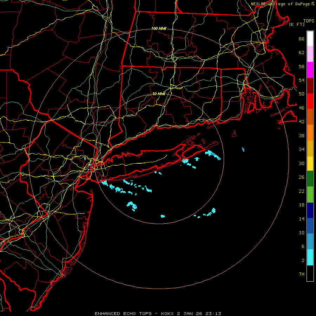The width and height of the screenshot is (316, 316).
Task: Click the legend value "58"
Action: (302, 66)
